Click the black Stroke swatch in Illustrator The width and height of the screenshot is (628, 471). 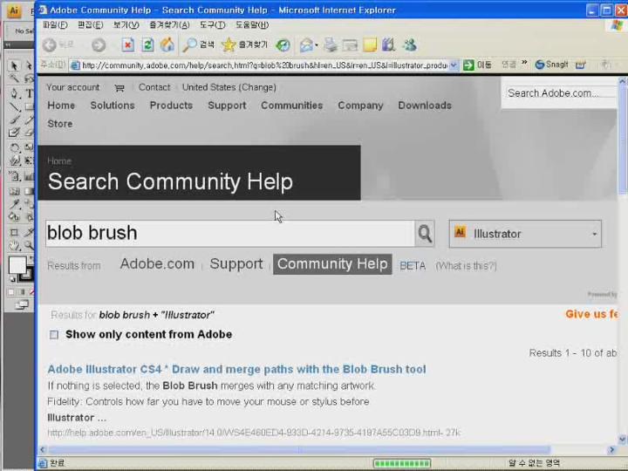[x=28, y=275]
